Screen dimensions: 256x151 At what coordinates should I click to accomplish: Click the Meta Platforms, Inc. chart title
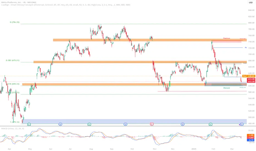(19, 2)
